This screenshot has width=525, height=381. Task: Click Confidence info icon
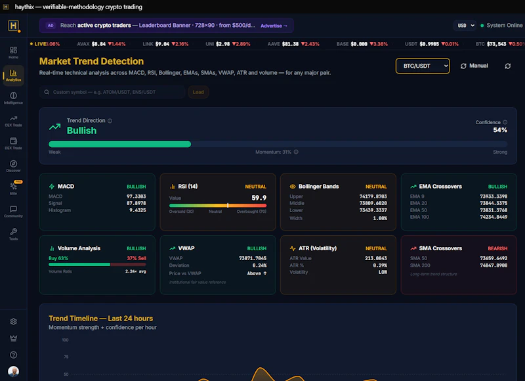tap(505, 122)
